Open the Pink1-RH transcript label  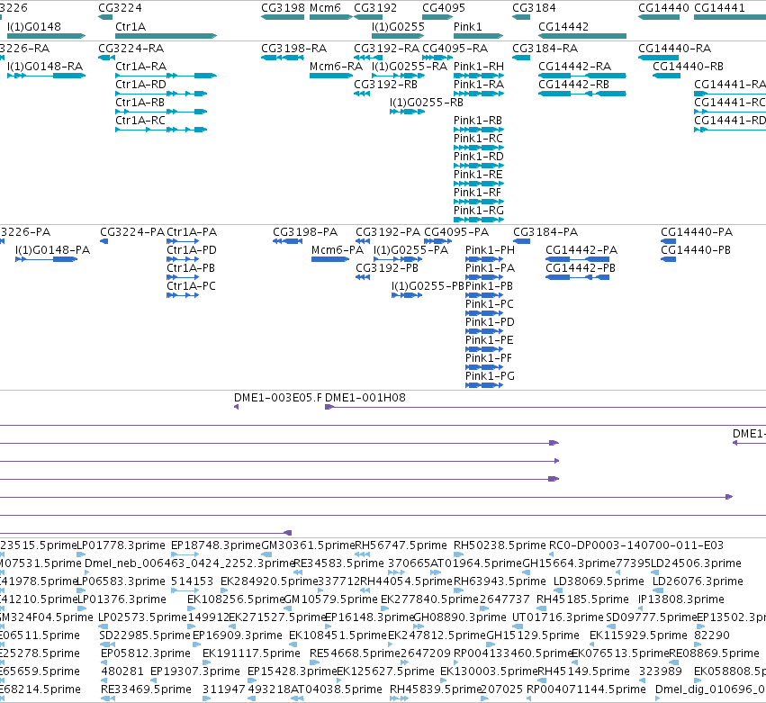click(x=479, y=67)
